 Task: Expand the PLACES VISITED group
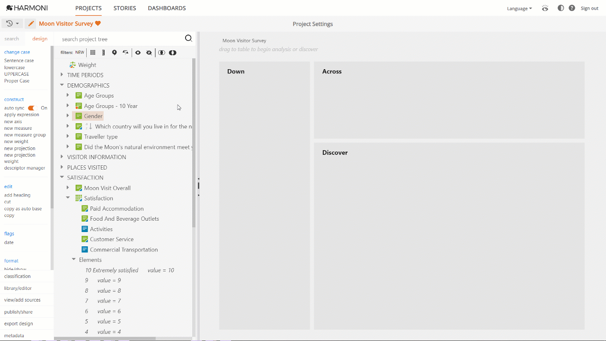pyautogui.click(x=62, y=167)
